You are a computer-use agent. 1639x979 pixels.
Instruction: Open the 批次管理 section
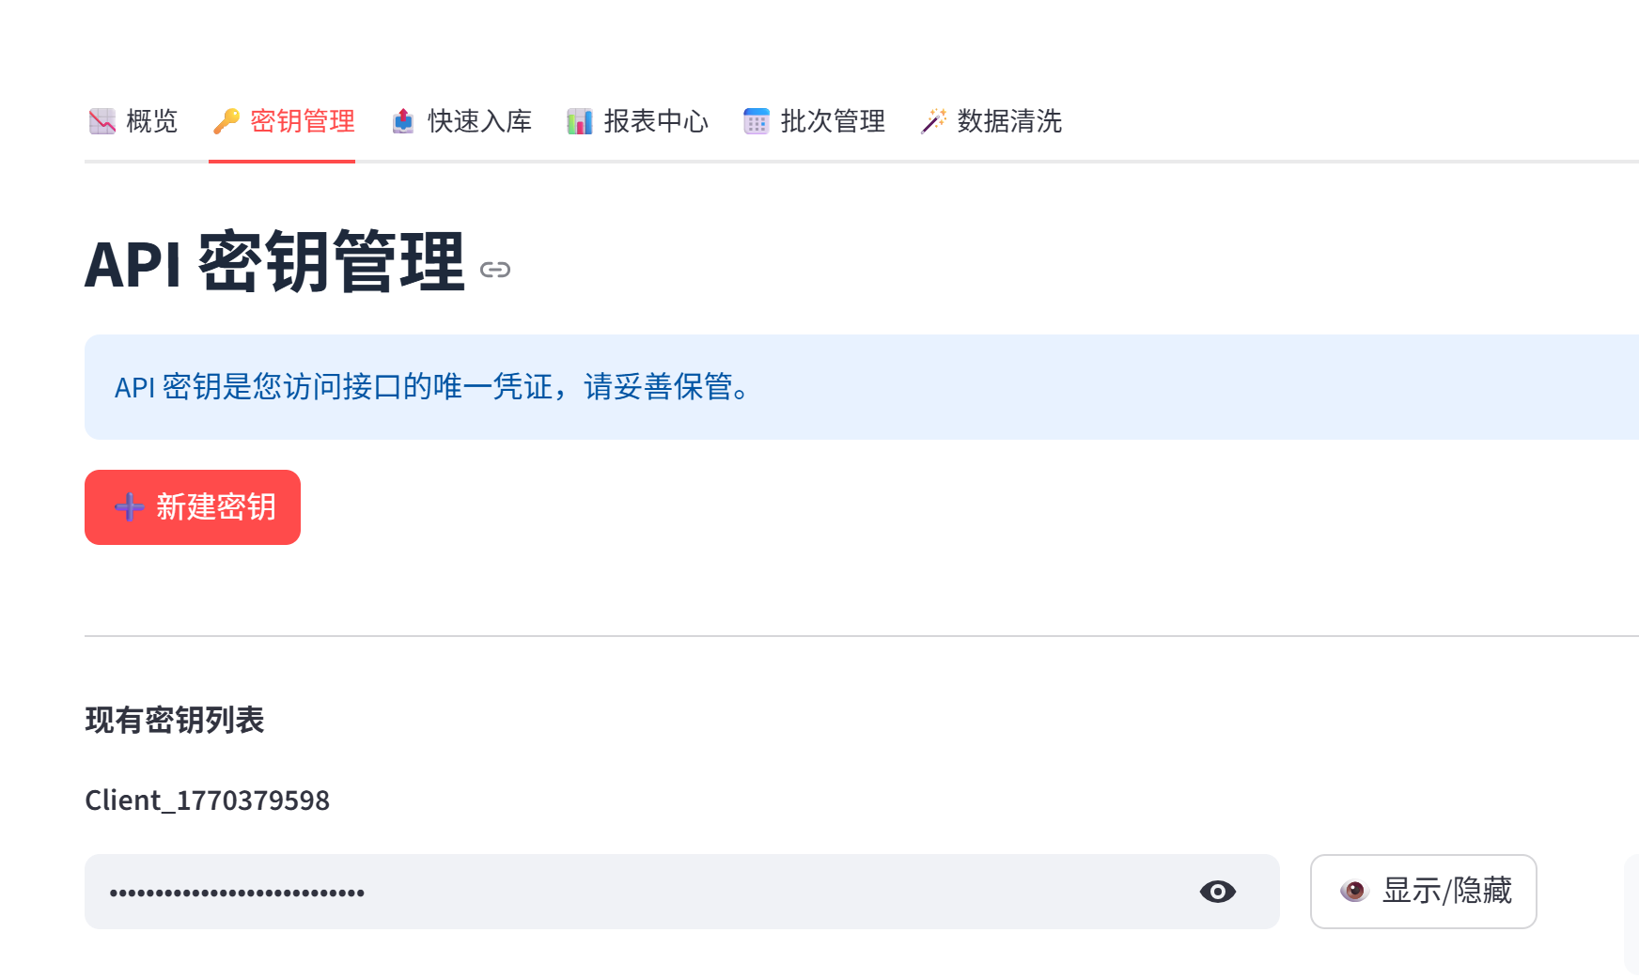814,120
